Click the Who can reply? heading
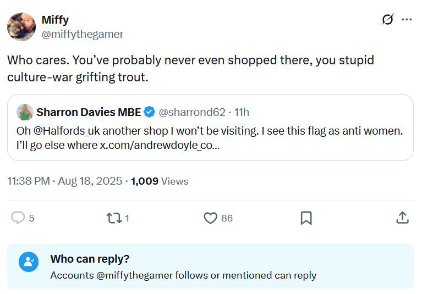Image resolution: width=422 pixels, height=294 pixels. [90, 259]
